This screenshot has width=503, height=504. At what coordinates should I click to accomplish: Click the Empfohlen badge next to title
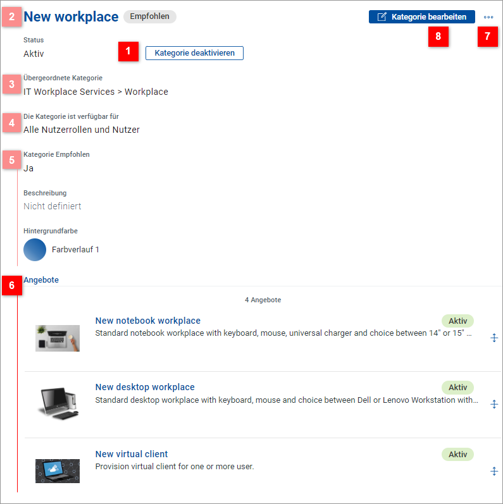point(149,16)
